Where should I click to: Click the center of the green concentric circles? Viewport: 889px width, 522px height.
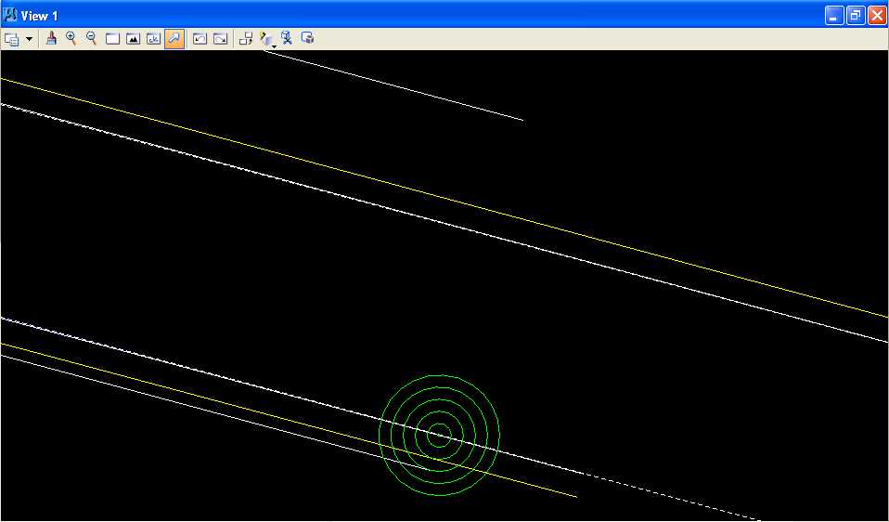[439, 435]
